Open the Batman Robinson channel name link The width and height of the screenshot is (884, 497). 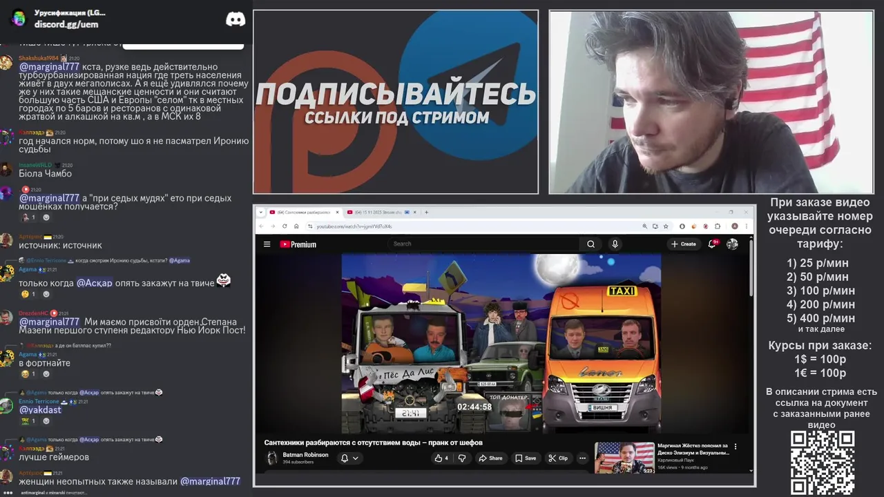coord(305,455)
